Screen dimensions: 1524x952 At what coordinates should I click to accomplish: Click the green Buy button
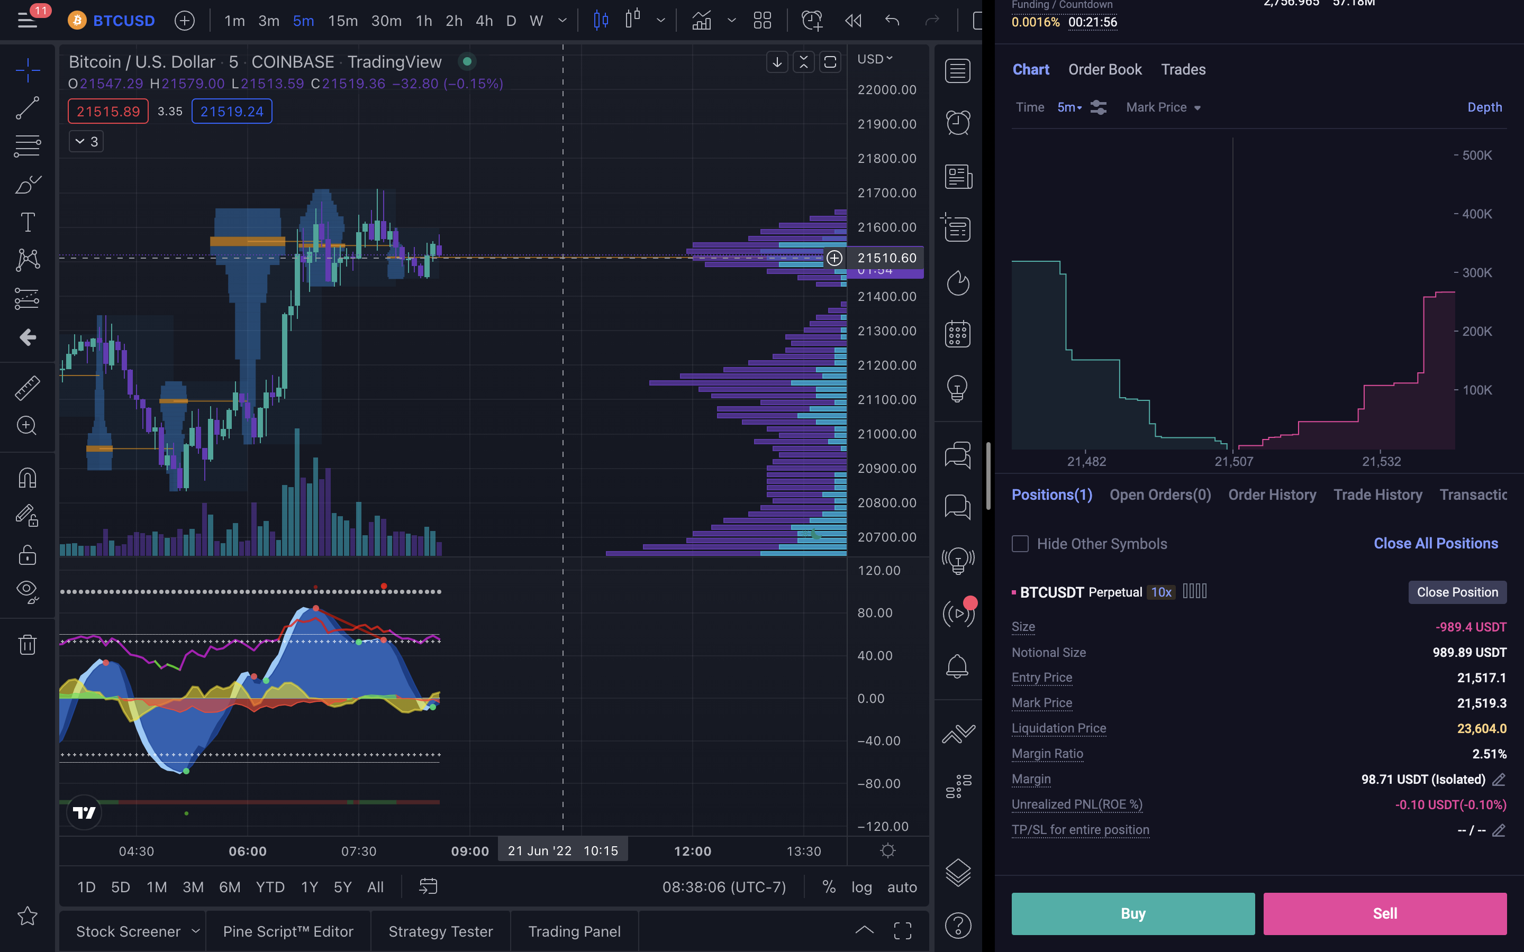pos(1133,913)
